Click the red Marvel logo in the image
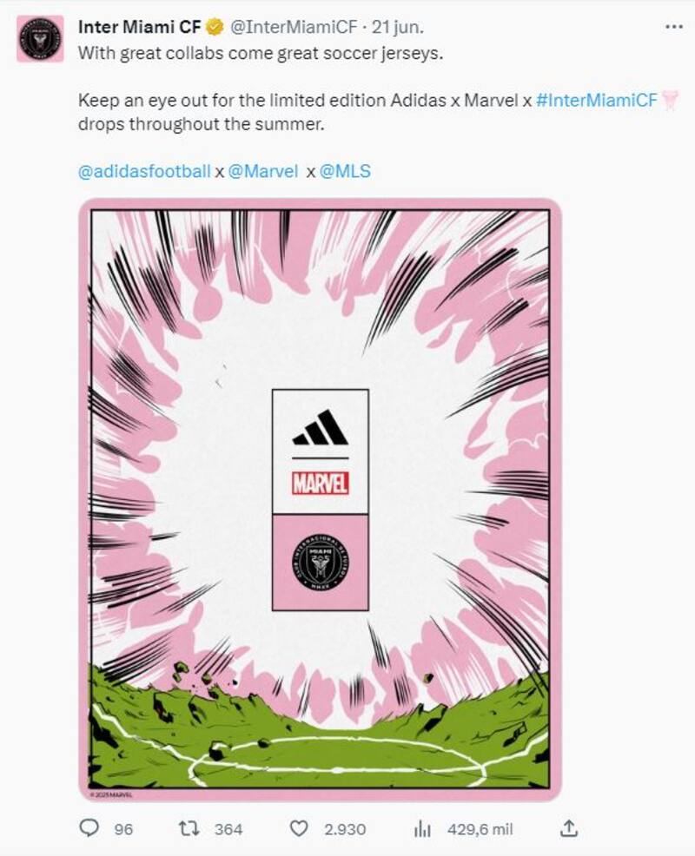 pyautogui.click(x=320, y=483)
